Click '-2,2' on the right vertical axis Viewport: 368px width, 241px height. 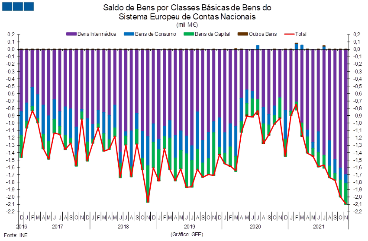[x=358, y=212]
